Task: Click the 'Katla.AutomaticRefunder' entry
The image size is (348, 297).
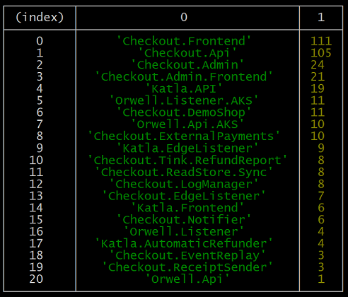Action: click(x=184, y=243)
